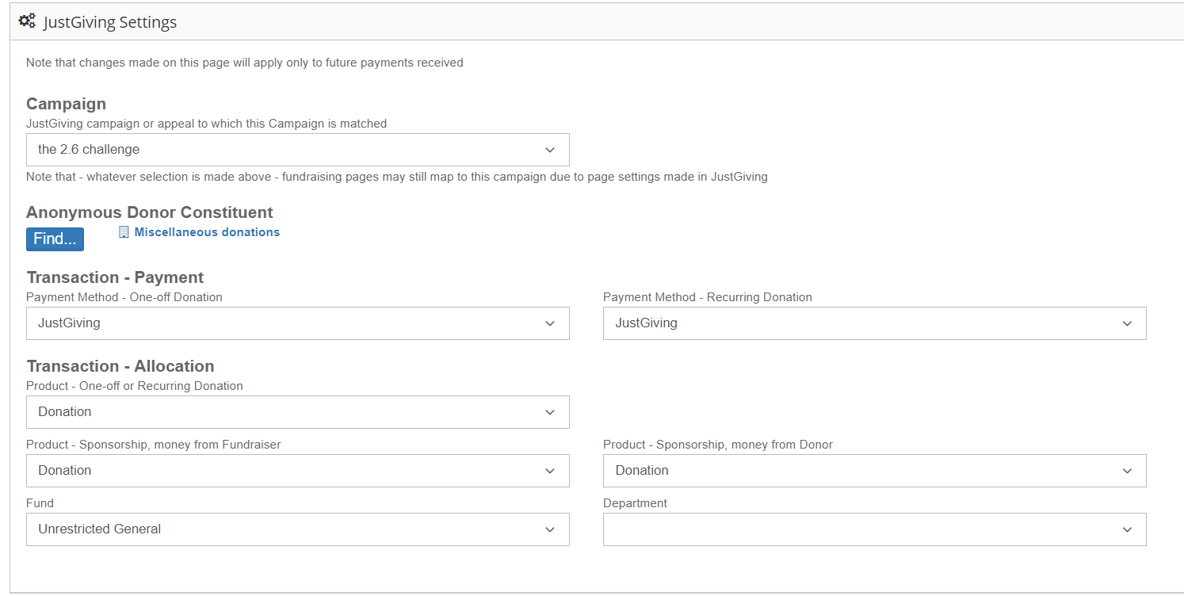Click the JustGiving campaign or appeal matched description
This screenshot has width=1184, height=596.
(x=207, y=124)
